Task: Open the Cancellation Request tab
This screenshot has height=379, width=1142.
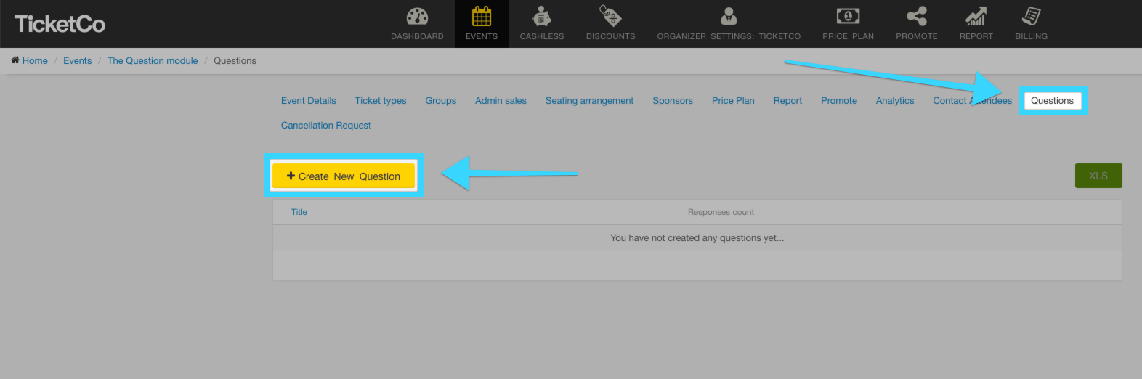Action: (x=326, y=126)
